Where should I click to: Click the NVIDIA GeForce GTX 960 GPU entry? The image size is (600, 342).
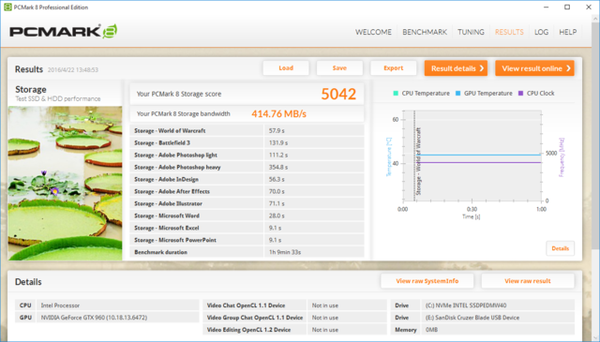[94, 318]
